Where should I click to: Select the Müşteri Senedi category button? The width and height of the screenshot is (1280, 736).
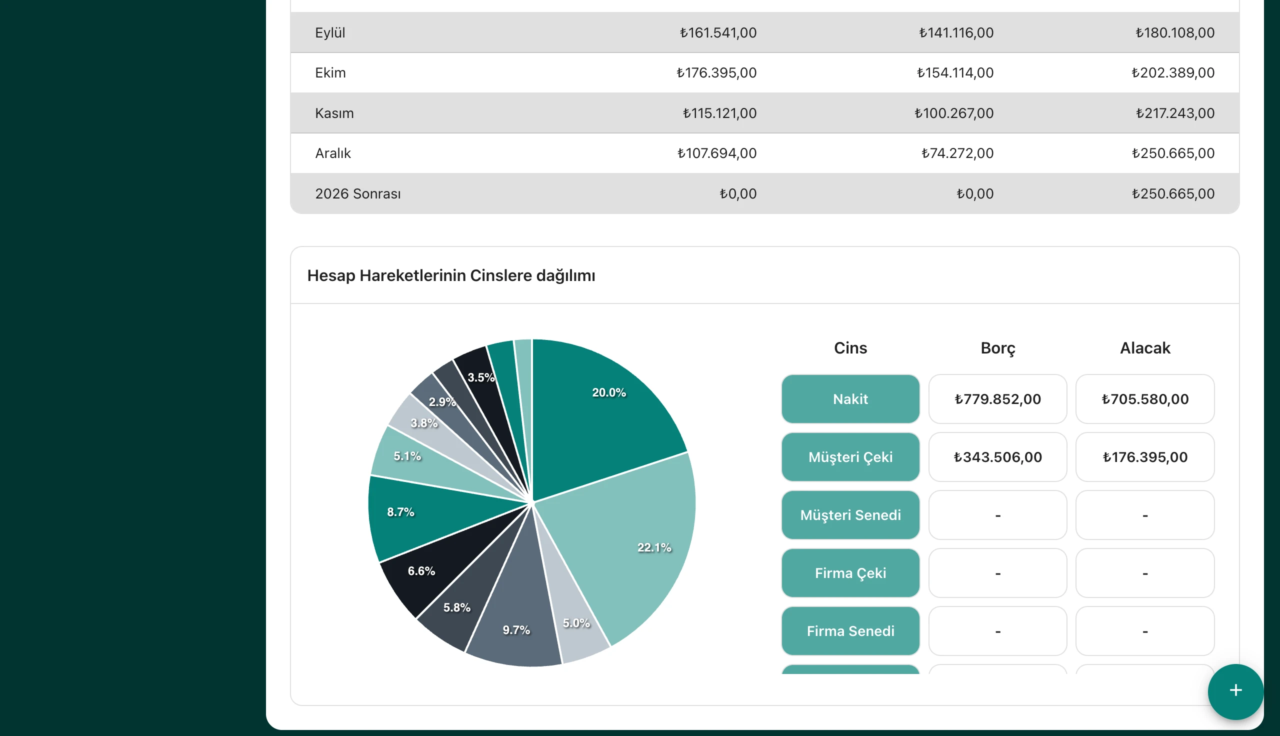click(x=850, y=515)
